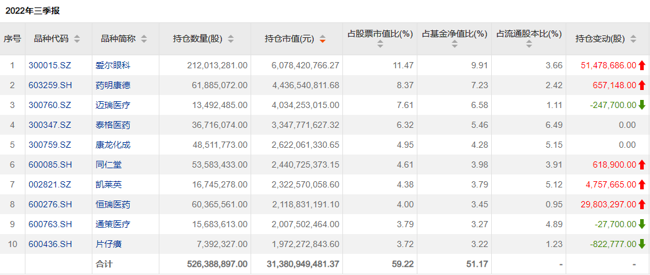
Task: Open the 2022年三季报 report heading
Action: (x=32, y=11)
